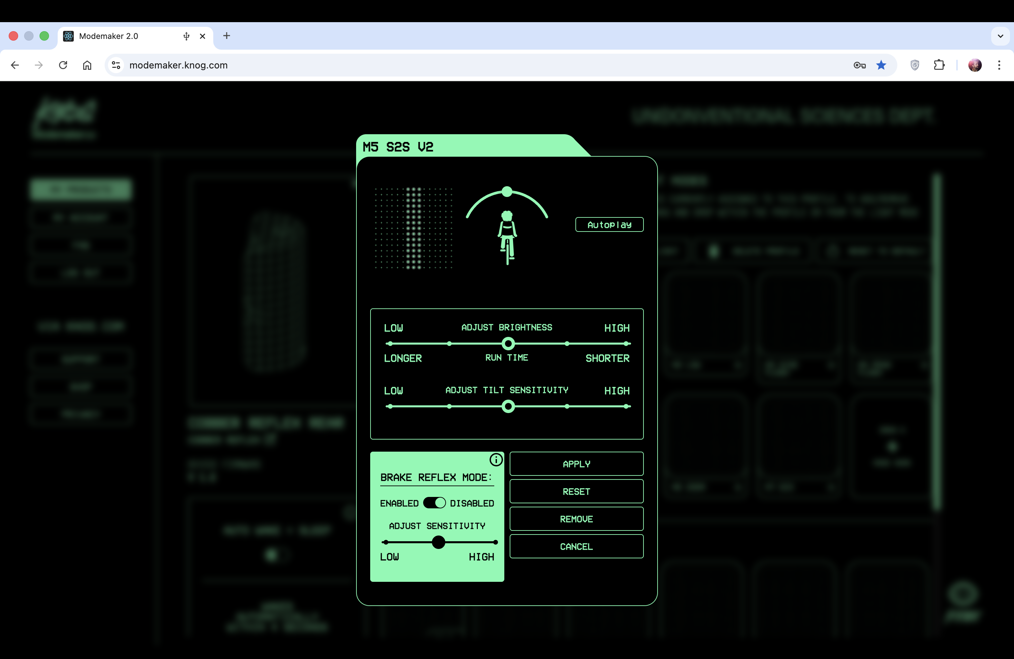Disable Brake Reflex Mode using the toggle

pos(435,503)
